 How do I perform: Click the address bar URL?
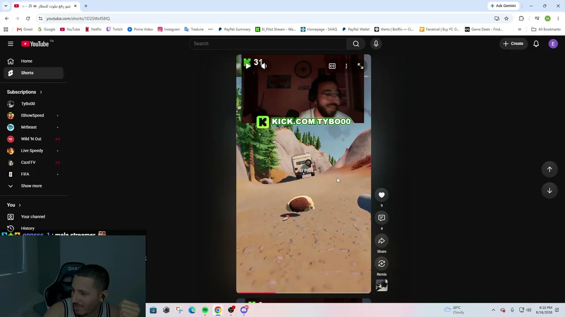[78, 18]
